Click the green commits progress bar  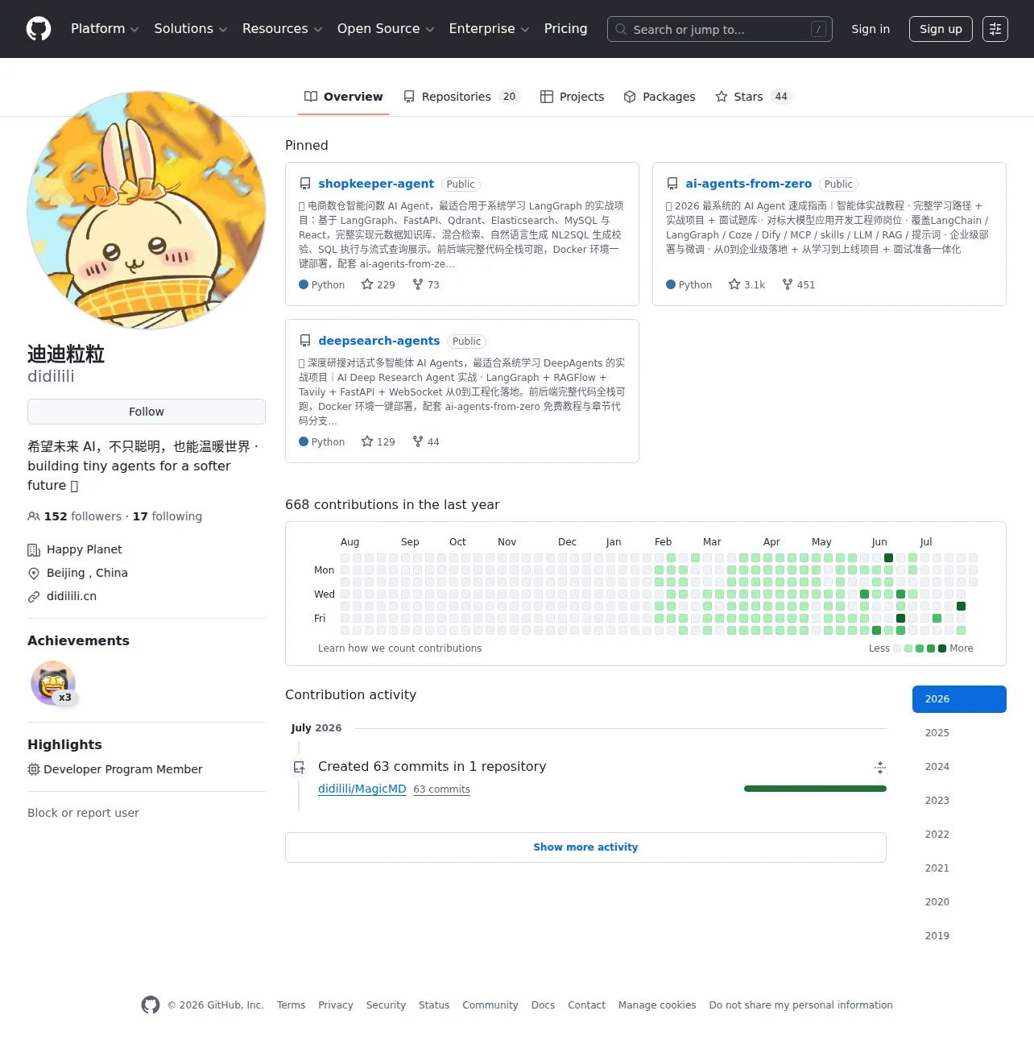tap(815, 789)
